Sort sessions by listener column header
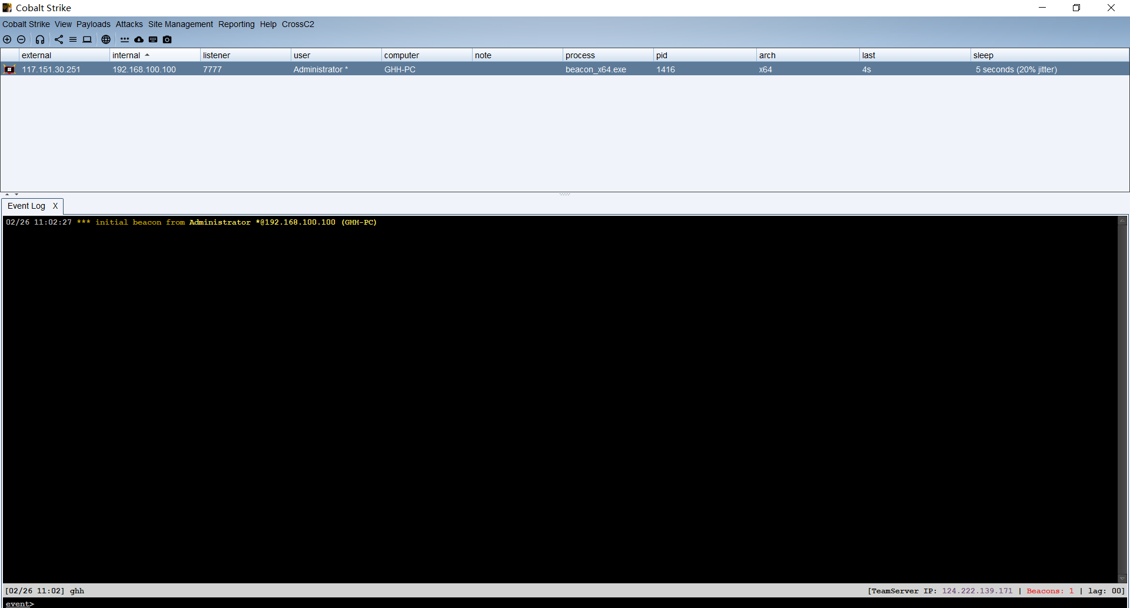1130x608 pixels. (x=245, y=55)
